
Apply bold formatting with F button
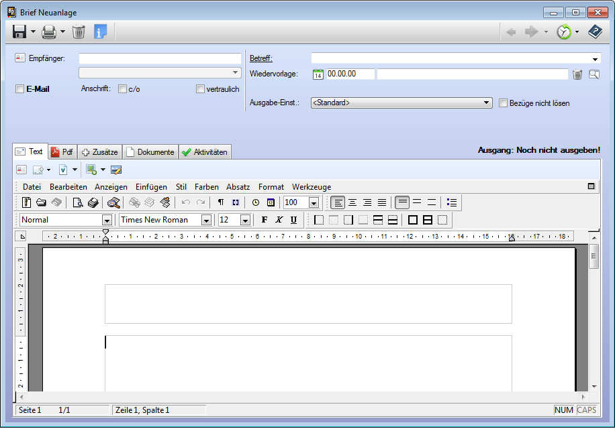(264, 220)
